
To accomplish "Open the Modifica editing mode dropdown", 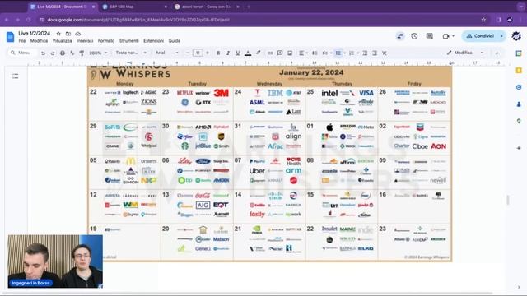I will 465,53.
